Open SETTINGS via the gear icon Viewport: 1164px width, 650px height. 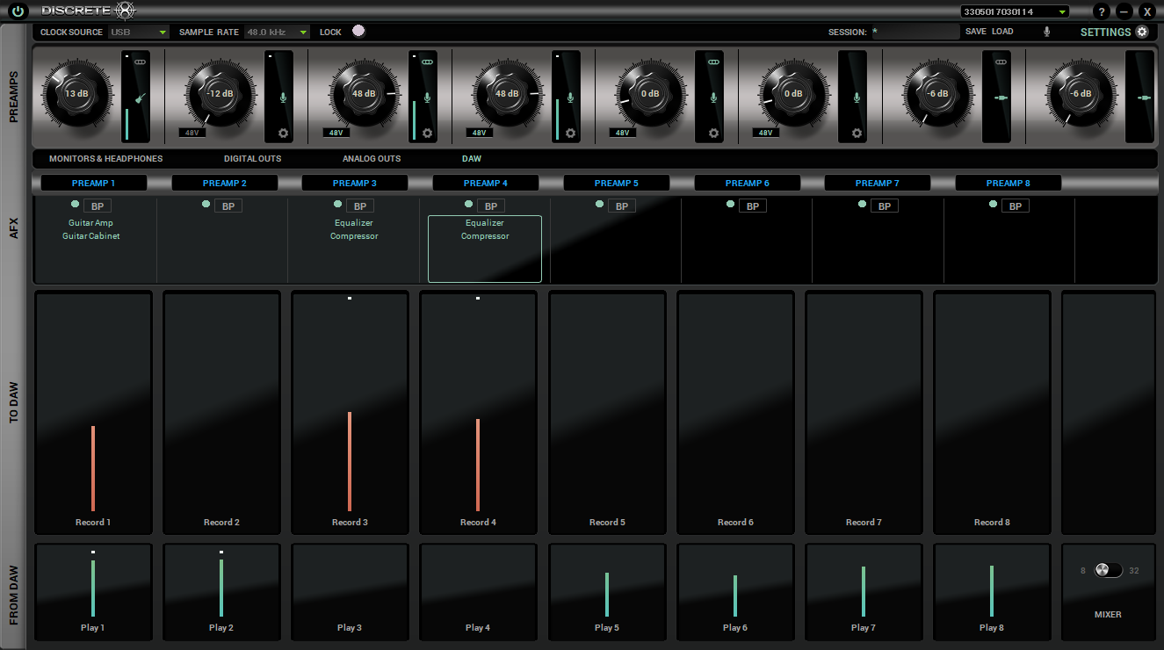click(x=1142, y=32)
